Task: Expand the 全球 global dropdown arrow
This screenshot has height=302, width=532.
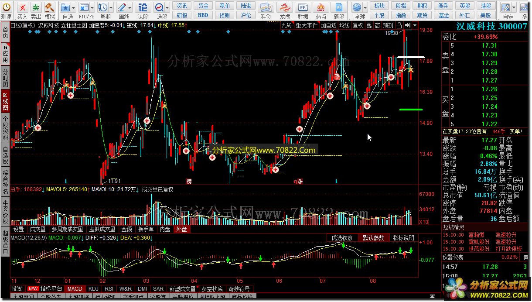Action: coord(365,8)
